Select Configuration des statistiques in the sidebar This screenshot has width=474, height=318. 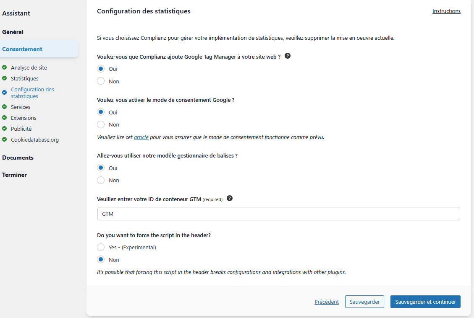tap(32, 93)
